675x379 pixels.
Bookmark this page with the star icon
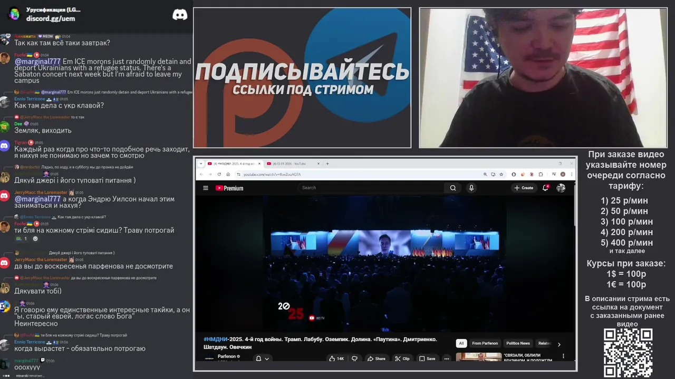[501, 174]
